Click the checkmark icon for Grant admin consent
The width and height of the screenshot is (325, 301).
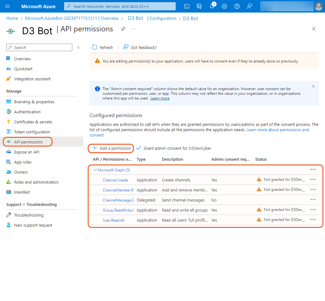[139, 148]
